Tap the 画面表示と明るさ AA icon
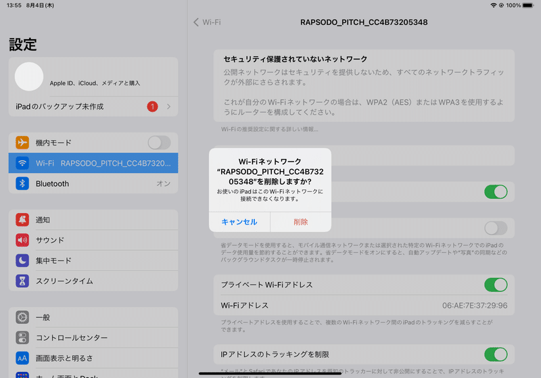Viewport: 541px width, 378px height. pyautogui.click(x=22, y=358)
